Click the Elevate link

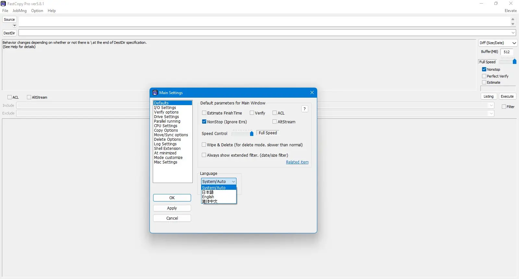click(511, 11)
